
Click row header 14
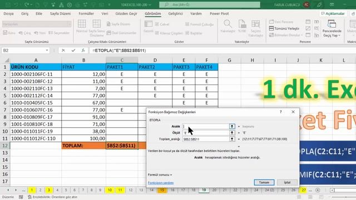click(5, 160)
